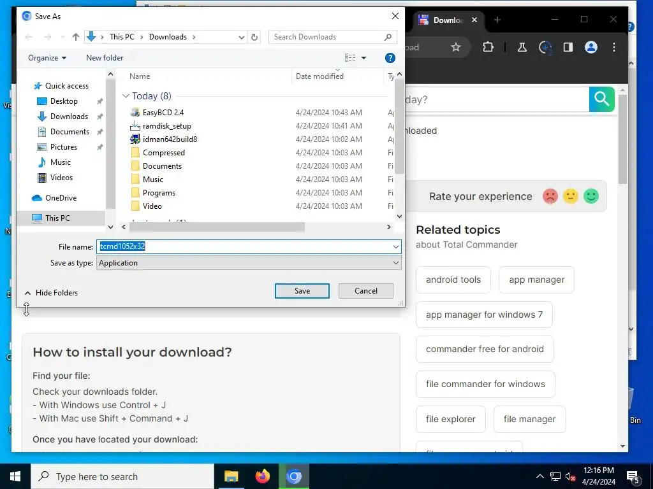Open commander free for android topic
The height and width of the screenshot is (489, 653).
[485, 349]
